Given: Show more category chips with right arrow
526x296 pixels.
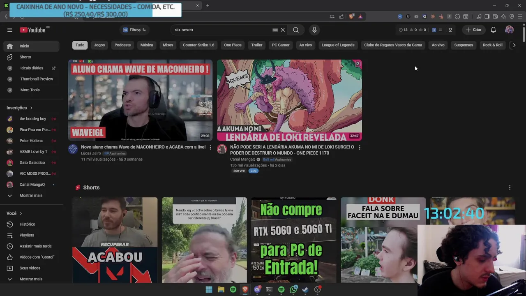Looking at the screenshot, I should point(514,45).
